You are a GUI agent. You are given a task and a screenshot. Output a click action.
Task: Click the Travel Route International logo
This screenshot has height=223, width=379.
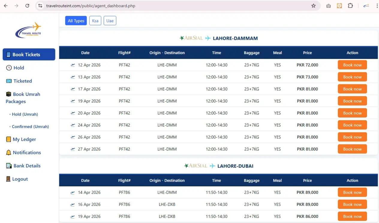28,30
